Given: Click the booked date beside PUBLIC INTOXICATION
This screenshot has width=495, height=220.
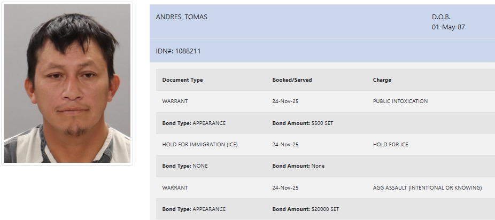Looking at the screenshot, I should [285, 101].
